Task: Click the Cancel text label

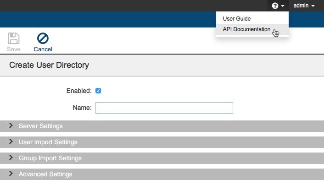Action: tap(43, 49)
